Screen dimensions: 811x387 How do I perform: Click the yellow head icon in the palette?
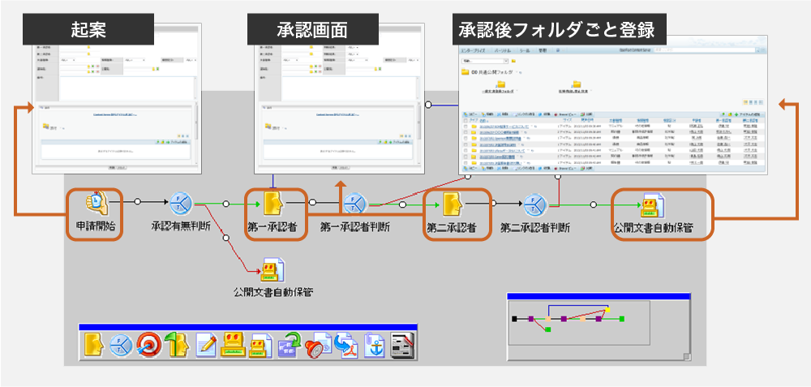pyautogui.click(x=93, y=345)
